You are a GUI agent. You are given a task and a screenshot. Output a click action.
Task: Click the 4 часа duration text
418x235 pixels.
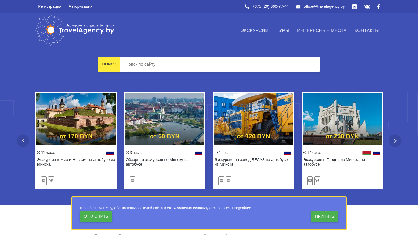pos(225,153)
